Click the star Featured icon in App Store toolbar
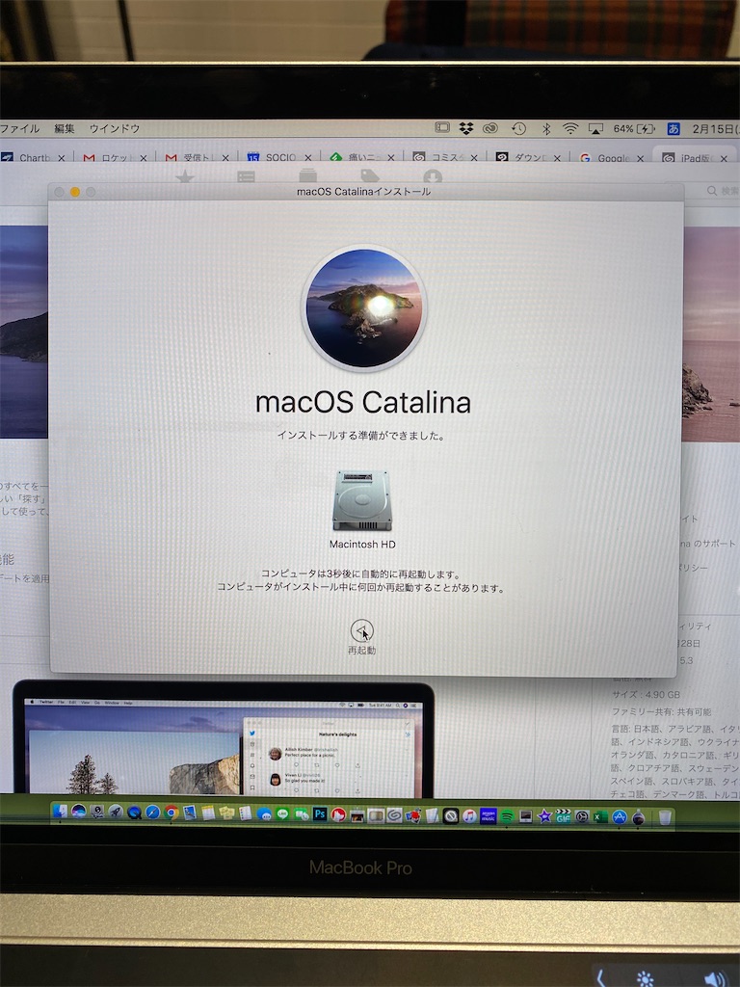The width and height of the screenshot is (740, 987). (185, 177)
